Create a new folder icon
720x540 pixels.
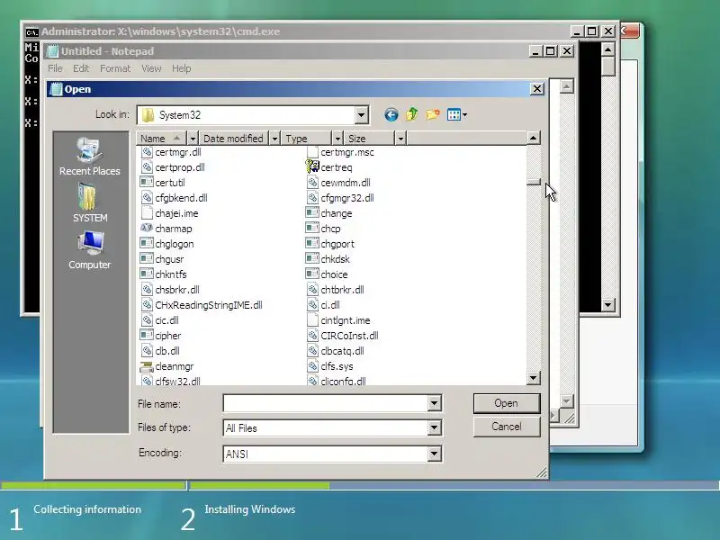tap(433, 114)
